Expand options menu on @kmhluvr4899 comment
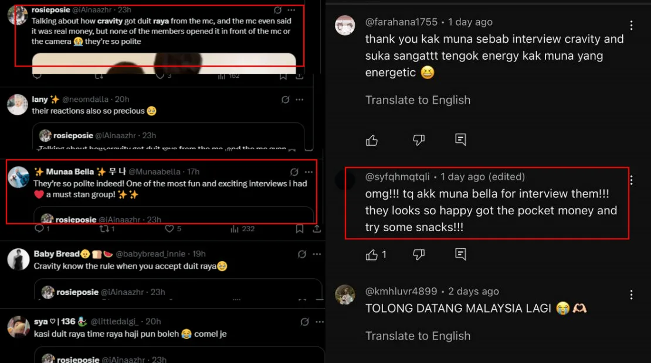Image resolution: width=651 pixels, height=363 pixels. pos(631,294)
